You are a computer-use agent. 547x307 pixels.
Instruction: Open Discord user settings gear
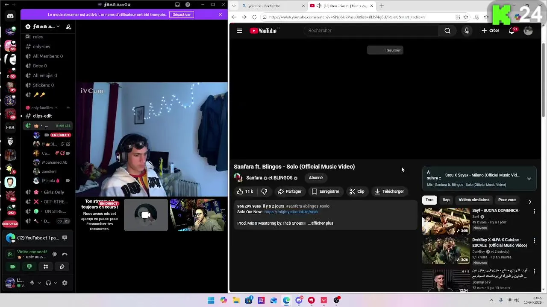pos(65,283)
